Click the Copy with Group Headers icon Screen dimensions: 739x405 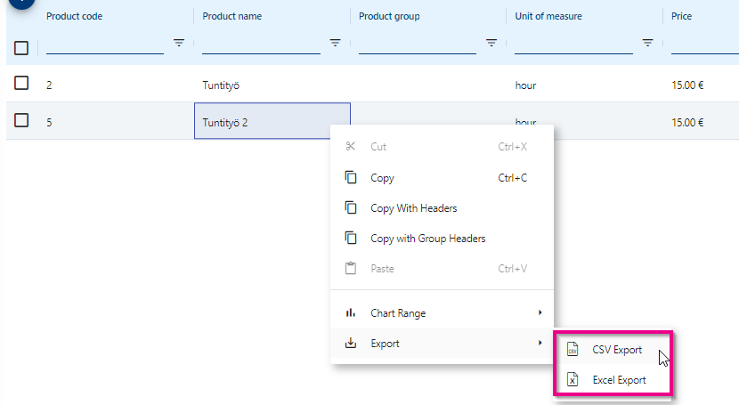(351, 239)
